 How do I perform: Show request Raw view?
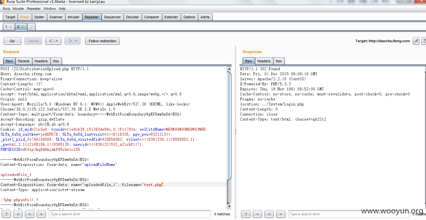point(9,61)
